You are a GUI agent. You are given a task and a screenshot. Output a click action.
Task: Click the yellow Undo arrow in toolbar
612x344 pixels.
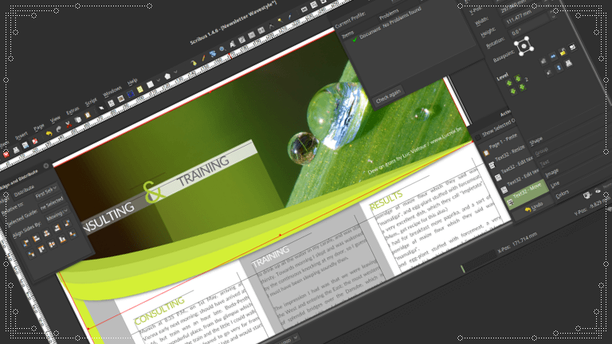pyautogui.click(x=49, y=134)
